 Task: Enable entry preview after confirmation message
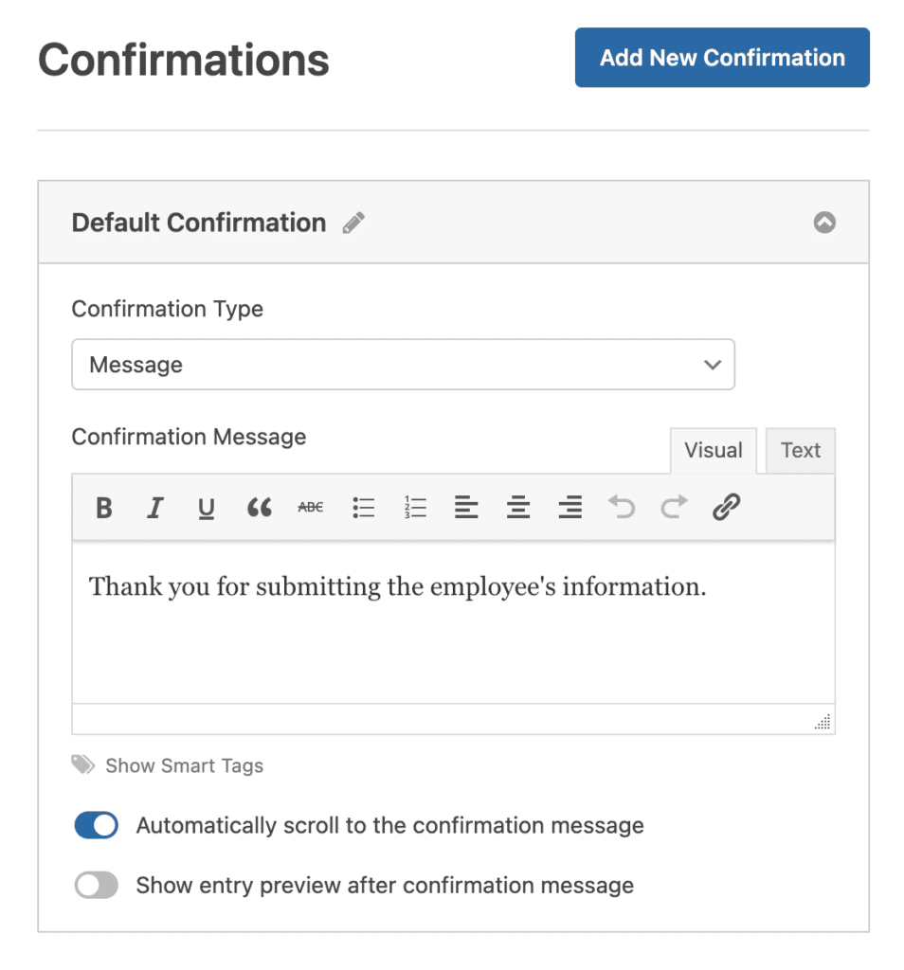click(96, 885)
